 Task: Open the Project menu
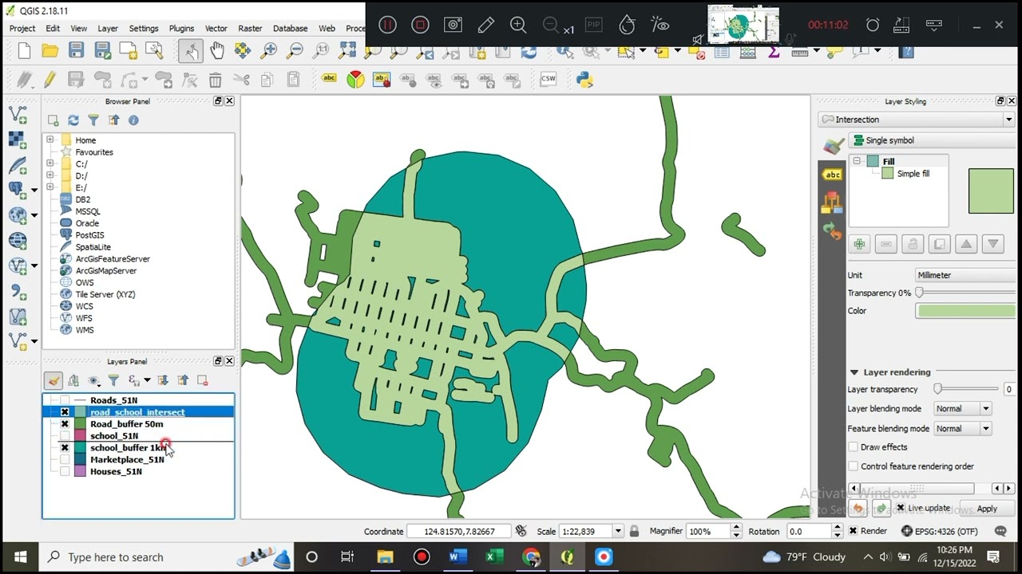point(22,28)
